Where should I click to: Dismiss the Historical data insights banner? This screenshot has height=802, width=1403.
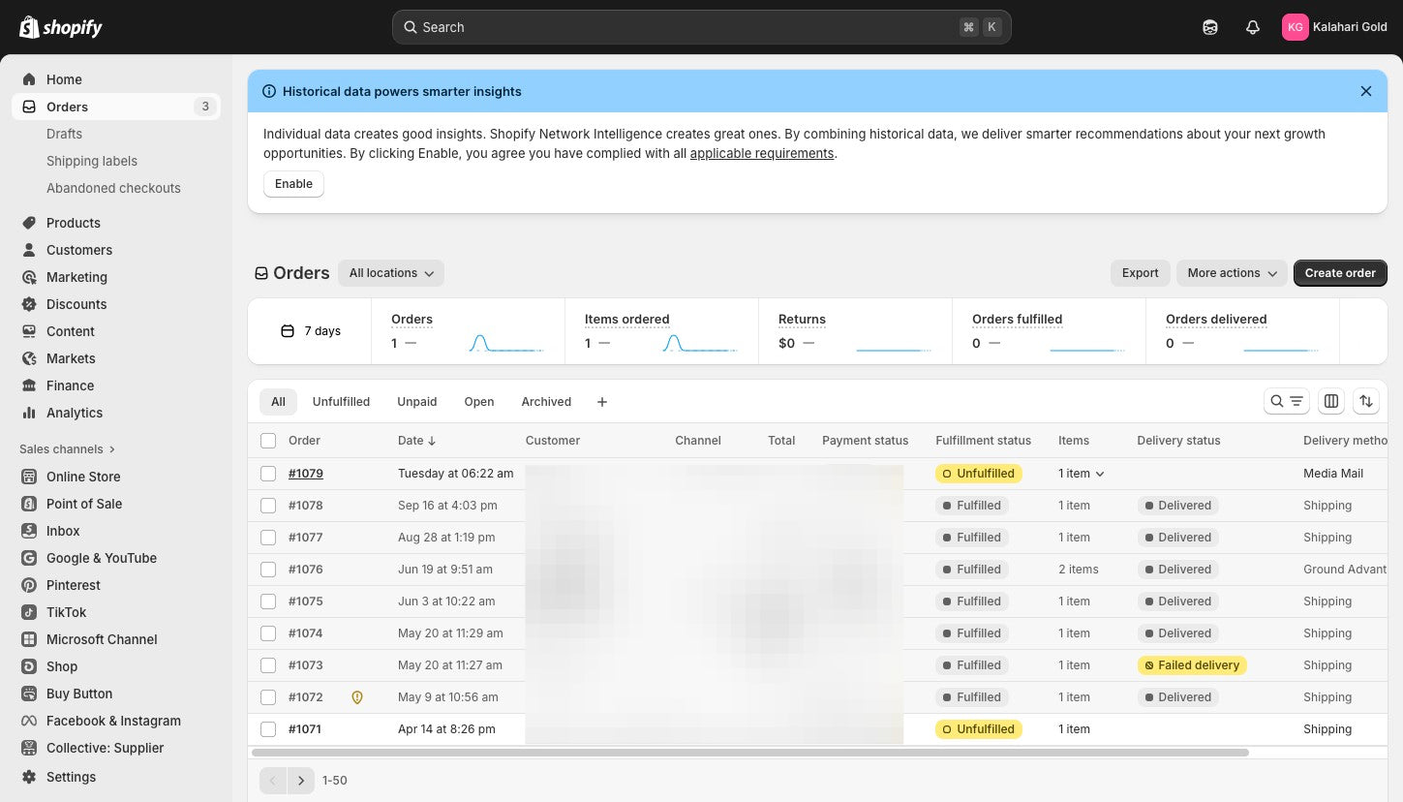tap(1366, 91)
